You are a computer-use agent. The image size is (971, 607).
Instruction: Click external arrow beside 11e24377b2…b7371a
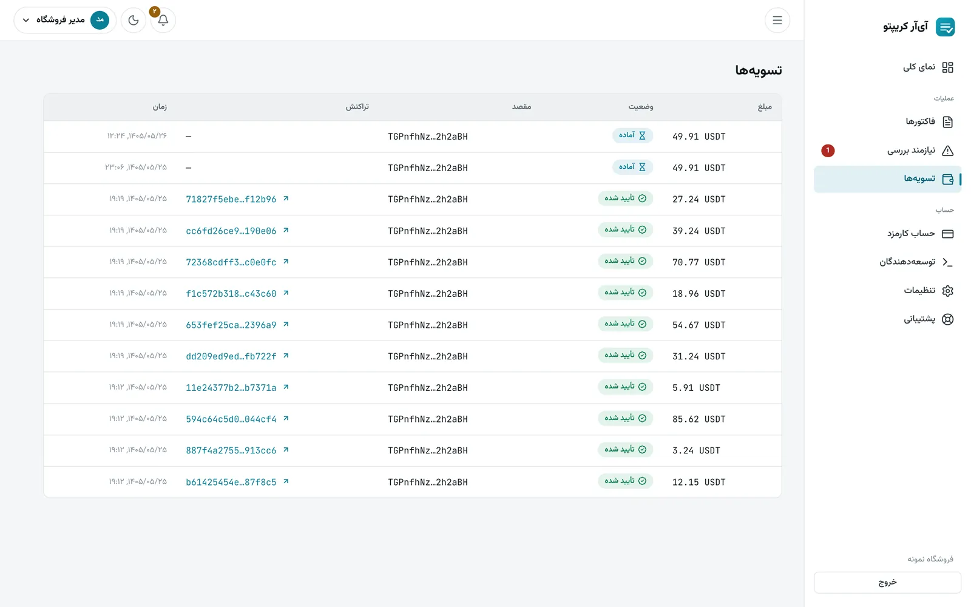click(286, 387)
